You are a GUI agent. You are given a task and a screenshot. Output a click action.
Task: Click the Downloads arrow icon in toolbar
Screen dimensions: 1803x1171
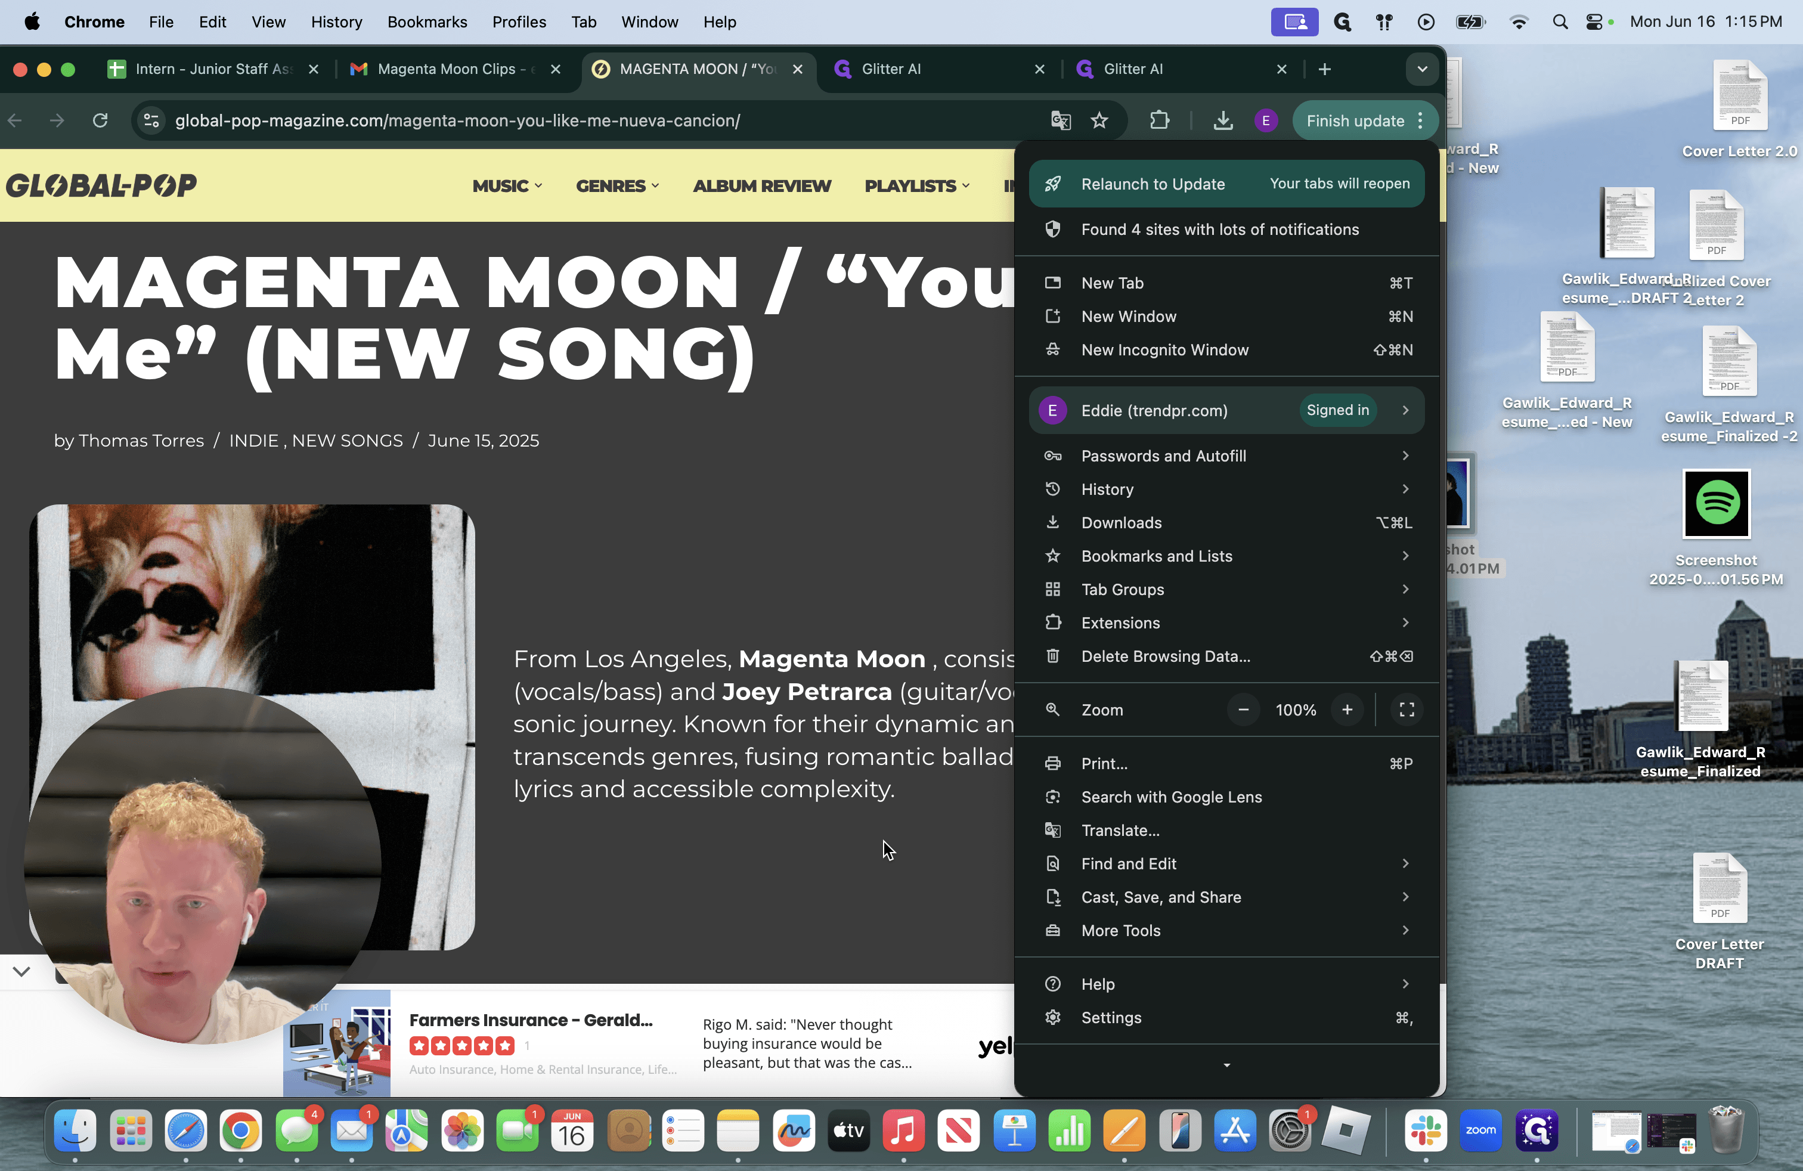pyautogui.click(x=1223, y=120)
